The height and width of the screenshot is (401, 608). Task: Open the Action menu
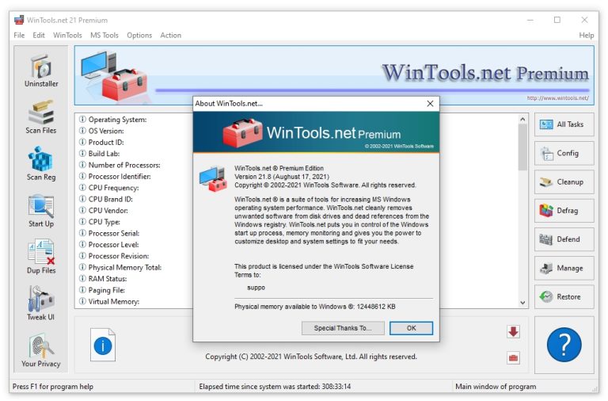pos(170,36)
